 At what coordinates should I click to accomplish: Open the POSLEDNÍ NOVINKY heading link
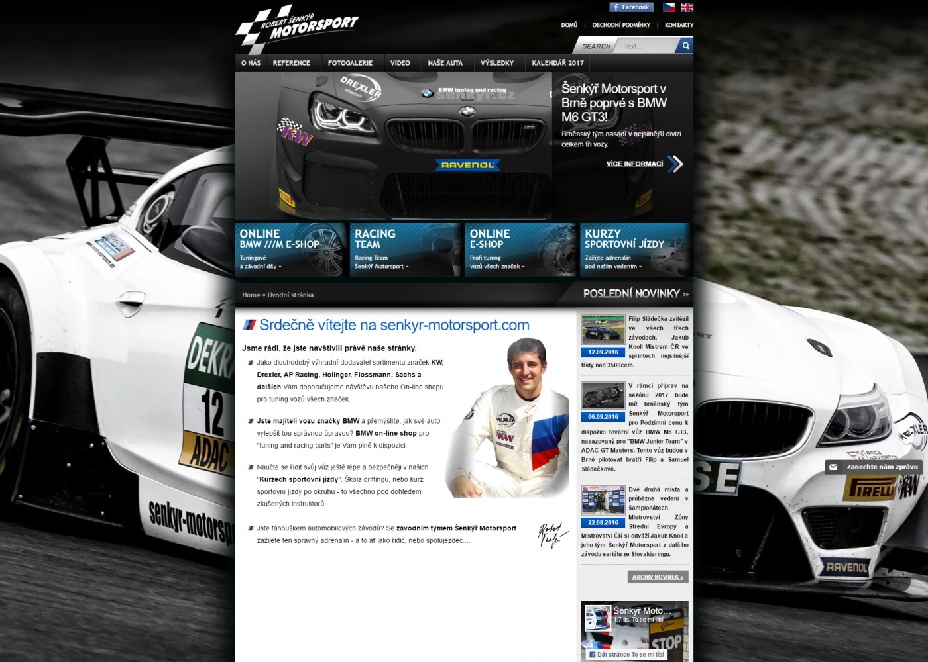click(x=636, y=293)
